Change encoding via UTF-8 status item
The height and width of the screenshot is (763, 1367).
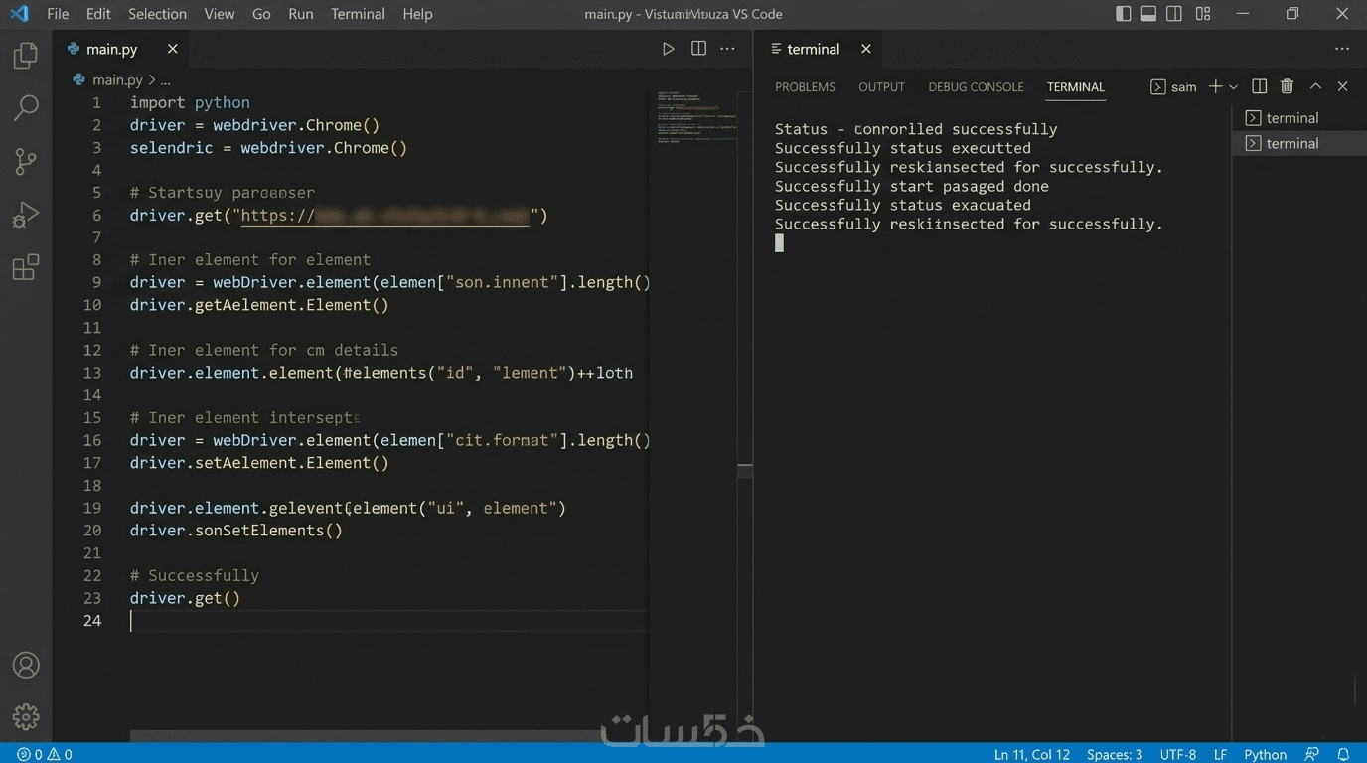pyautogui.click(x=1178, y=754)
